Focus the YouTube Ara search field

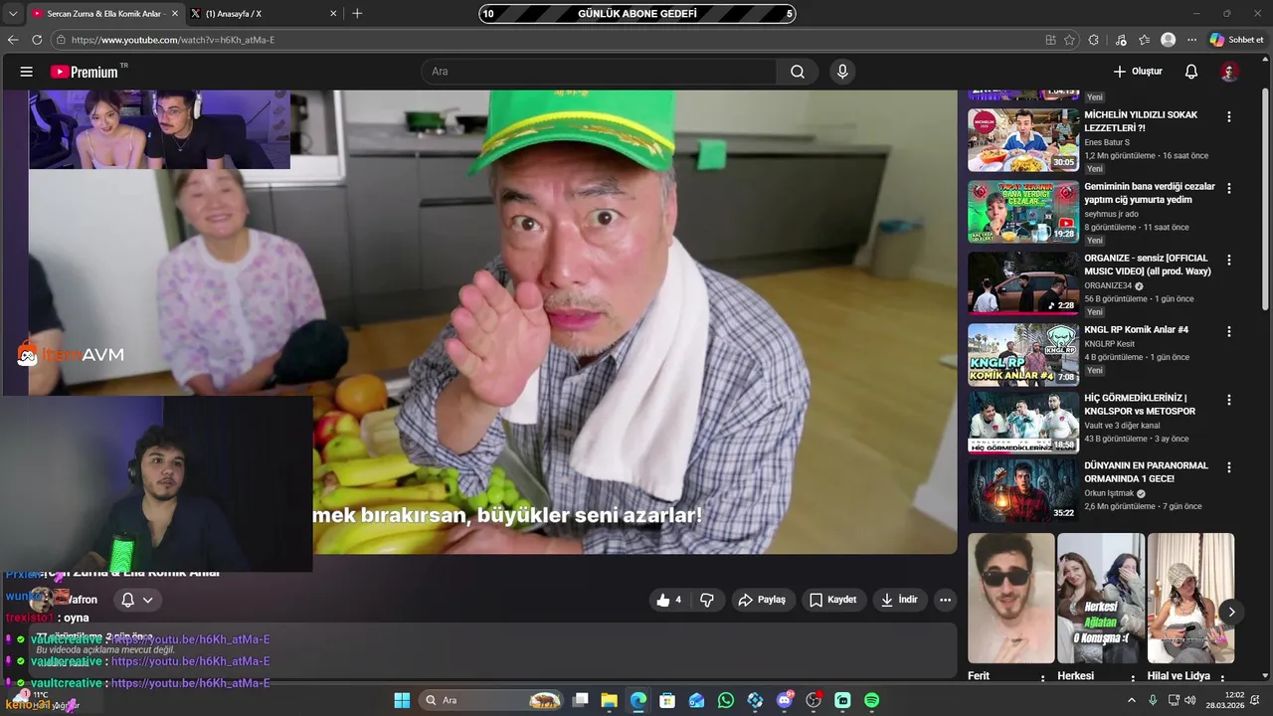pos(599,72)
